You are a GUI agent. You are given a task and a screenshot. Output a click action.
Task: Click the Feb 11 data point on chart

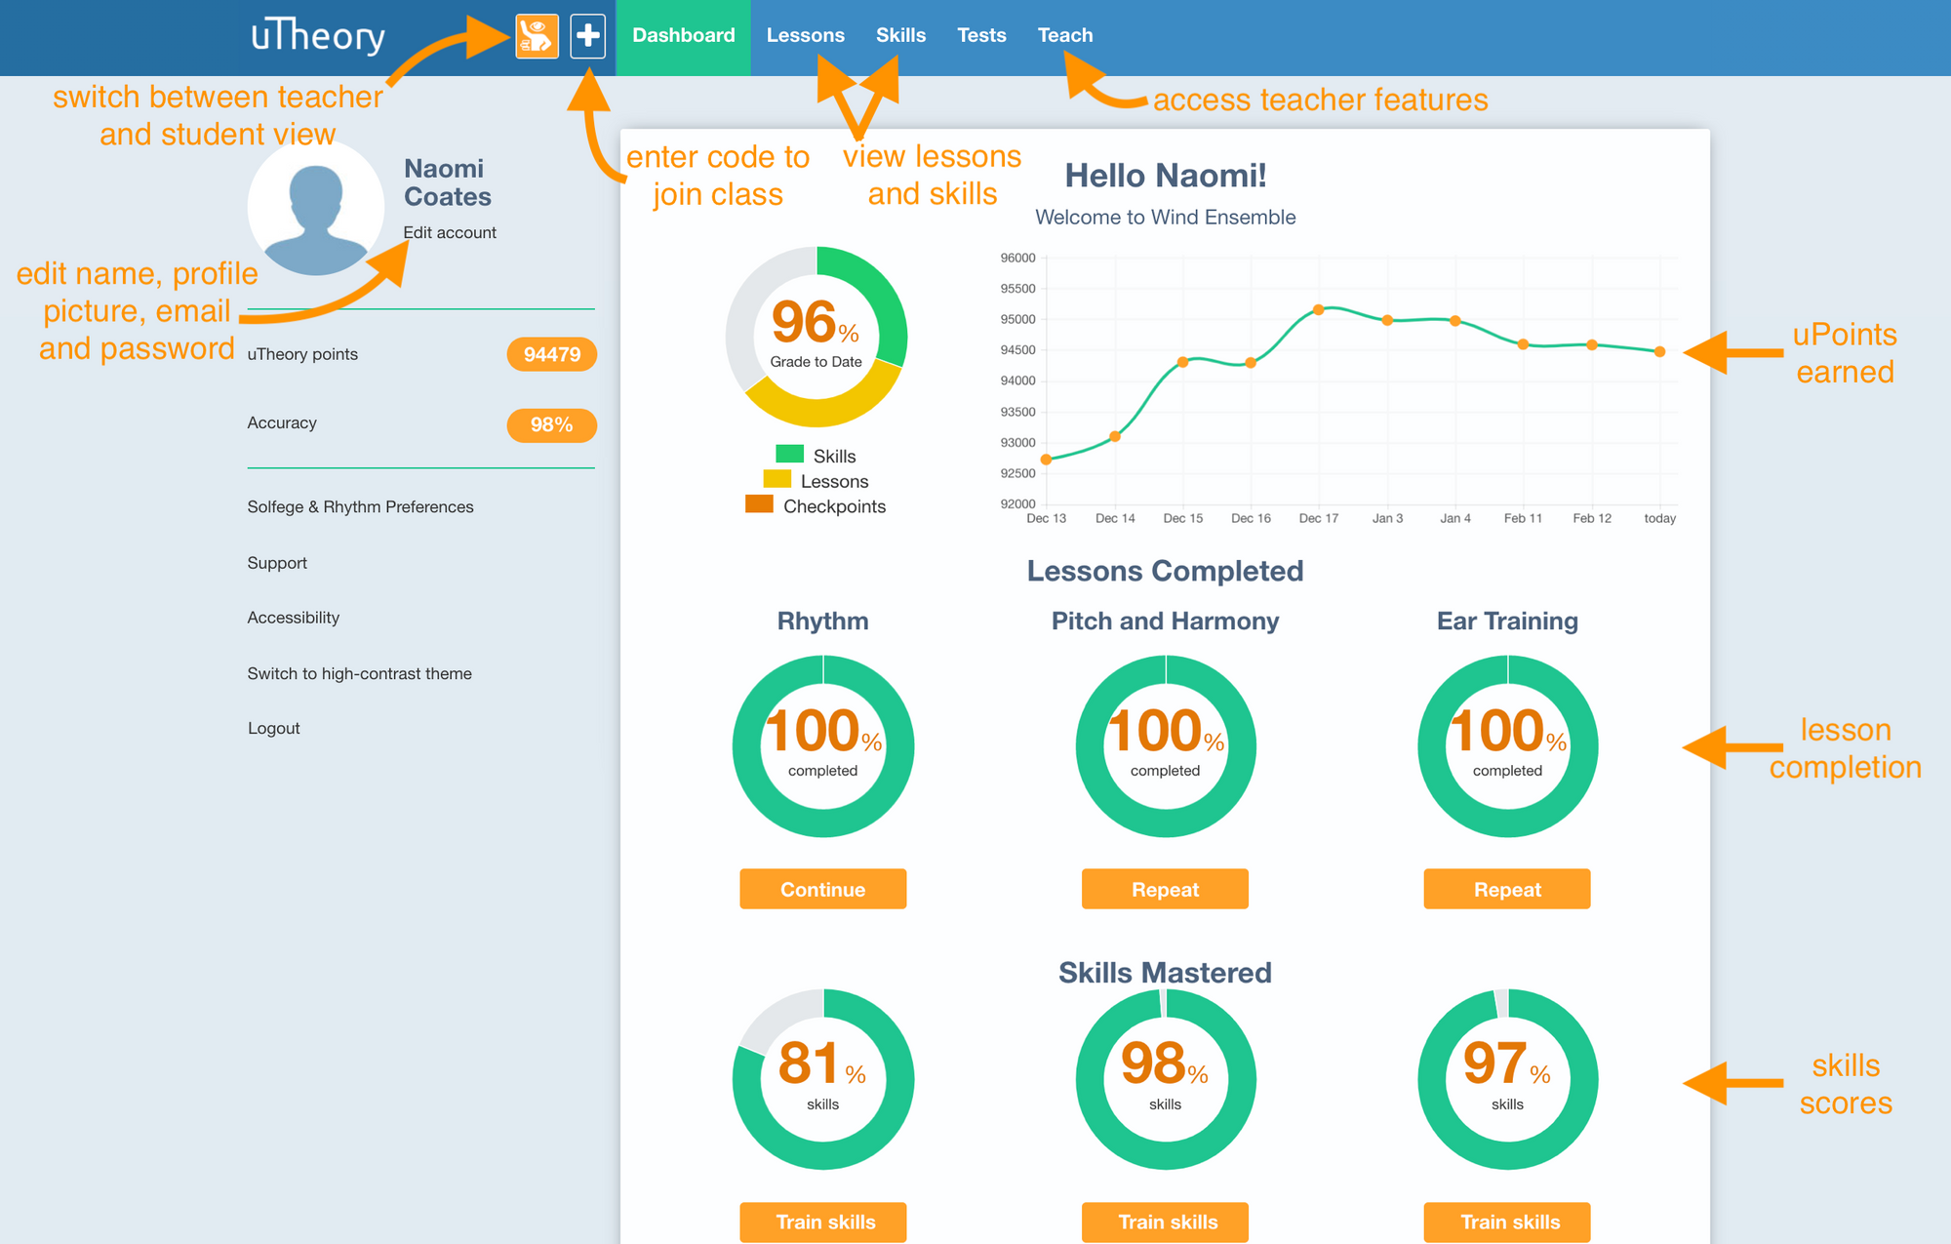coord(1523,344)
